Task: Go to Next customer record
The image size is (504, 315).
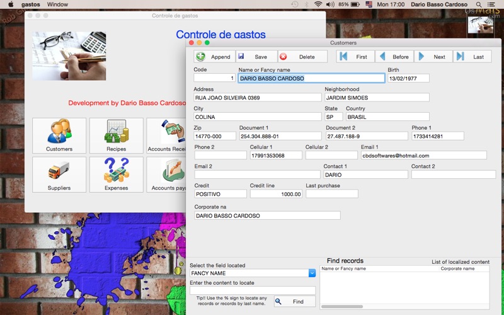Action: pyautogui.click(x=433, y=57)
